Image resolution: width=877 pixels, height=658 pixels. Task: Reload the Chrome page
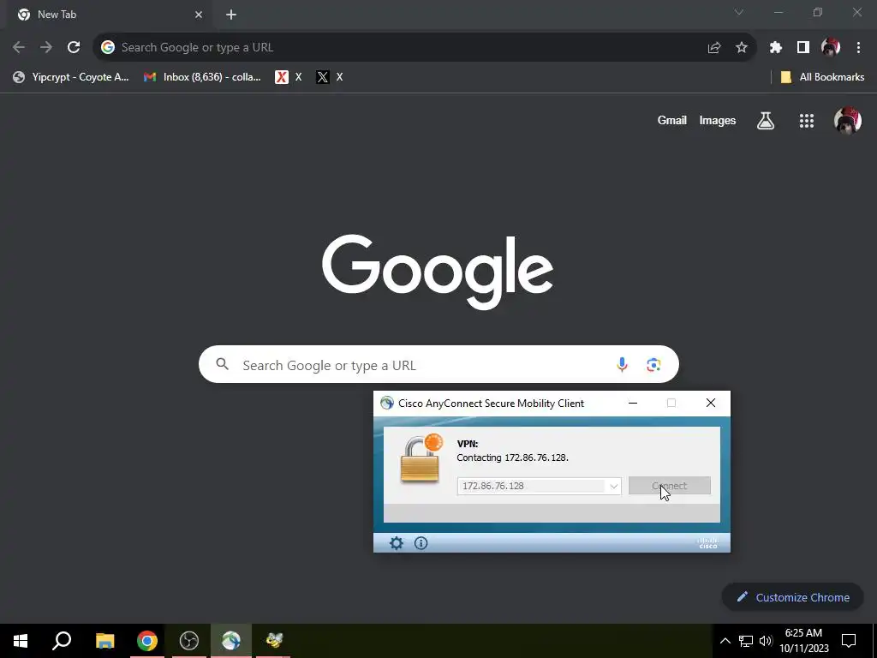pos(74,47)
